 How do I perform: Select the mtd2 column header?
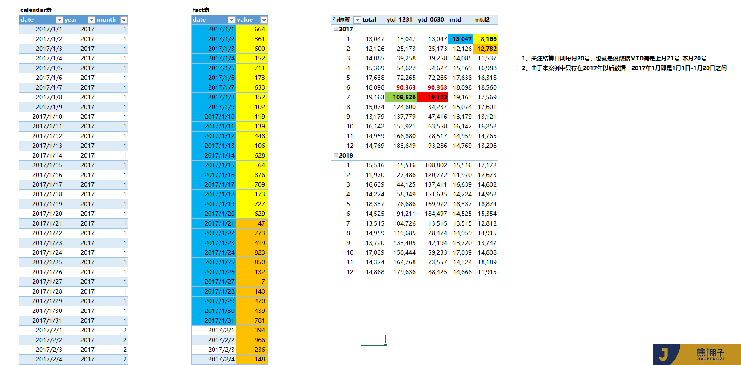(x=482, y=19)
